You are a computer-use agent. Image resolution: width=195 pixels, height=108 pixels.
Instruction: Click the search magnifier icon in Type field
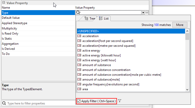[78, 12]
